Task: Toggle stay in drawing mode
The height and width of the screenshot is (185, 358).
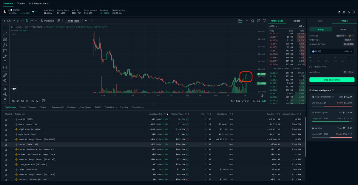Action: [5, 94]
